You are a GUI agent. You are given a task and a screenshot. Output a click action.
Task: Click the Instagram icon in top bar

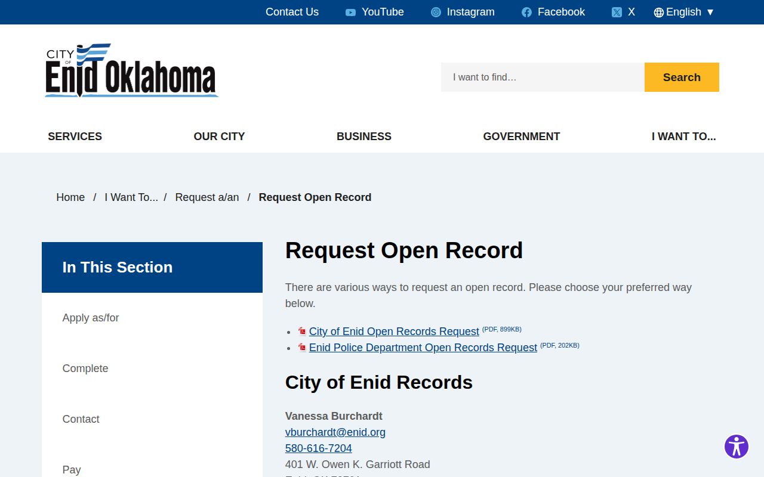click(436, 13)
